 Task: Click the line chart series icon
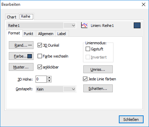pos(84,25)
